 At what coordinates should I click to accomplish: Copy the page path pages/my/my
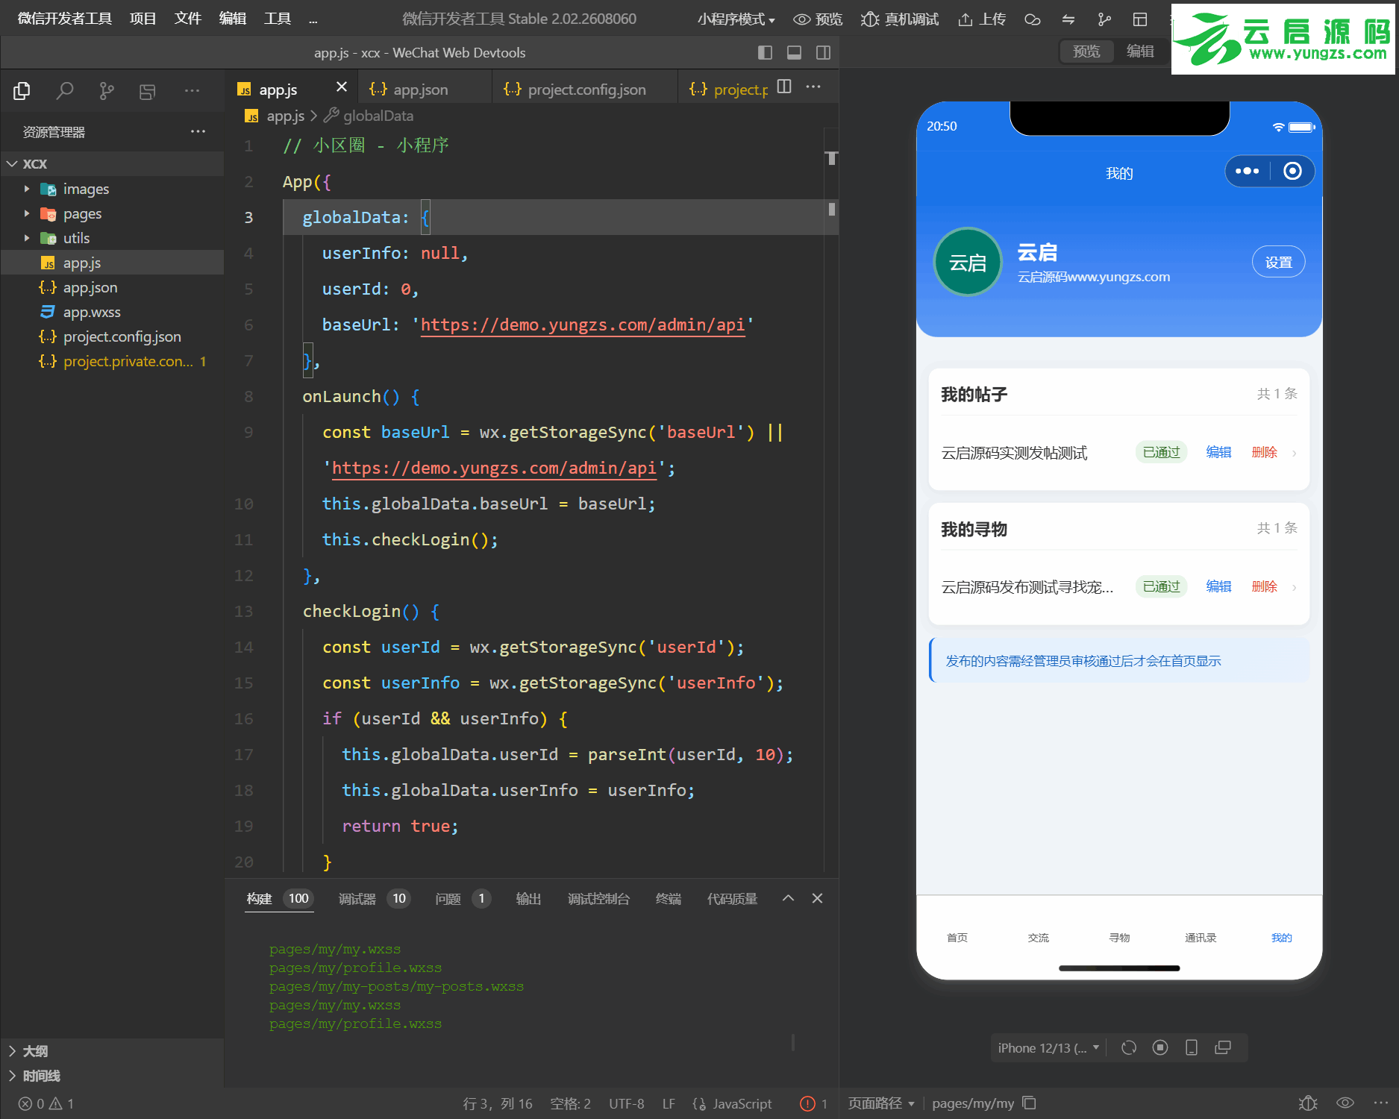click(x=1030, y=1103)
